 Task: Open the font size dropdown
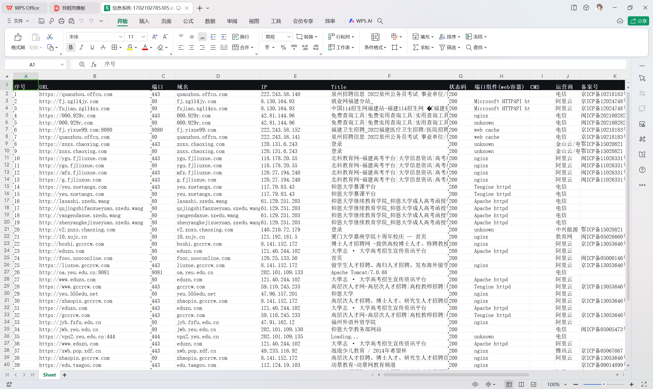(x=143, y=37)
